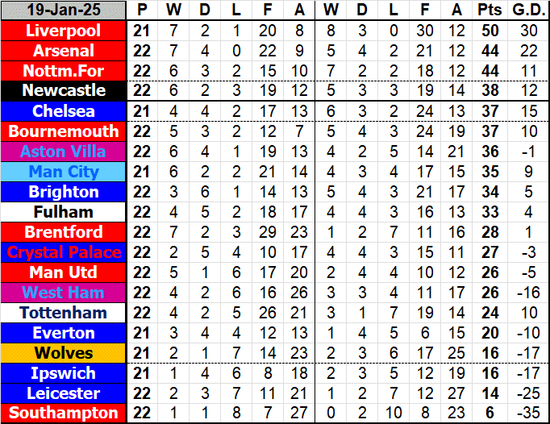The height and width of the screenshot is (424, 550).
Task: Click the black Newcastle cell
Action: pyautogui.click(x=64, y=91)
